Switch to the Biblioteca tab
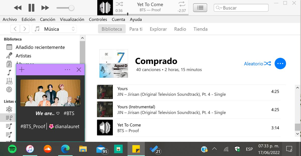The image size is (301, 156). click(x=112, y=29)
